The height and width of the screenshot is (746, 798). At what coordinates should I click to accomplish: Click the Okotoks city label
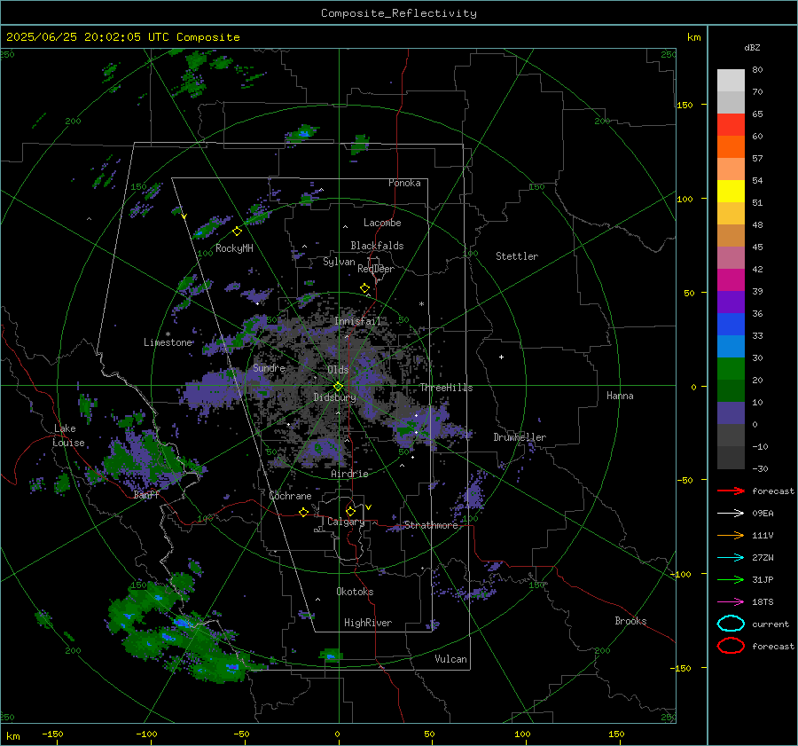355,592
